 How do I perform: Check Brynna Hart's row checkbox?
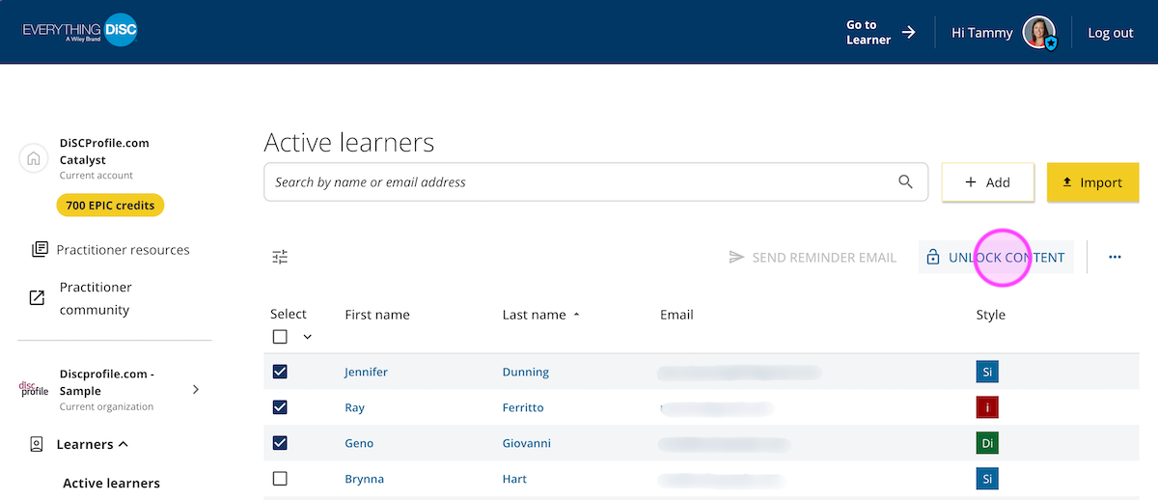(280, 479)
